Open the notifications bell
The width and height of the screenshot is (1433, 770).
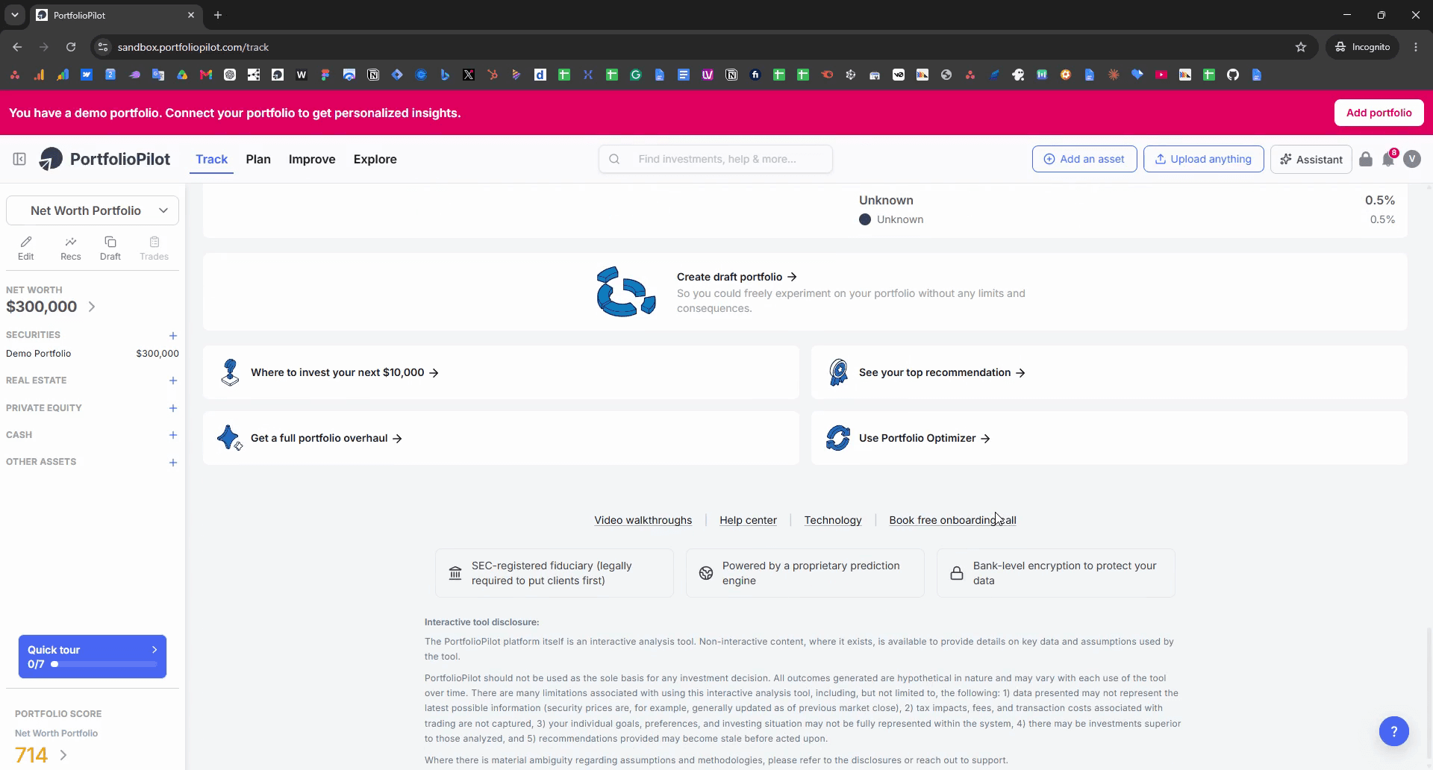(1388, 159)
